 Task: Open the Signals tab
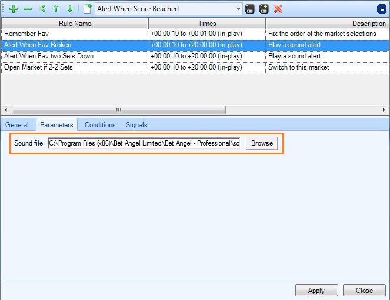click(x=136, y=125)
